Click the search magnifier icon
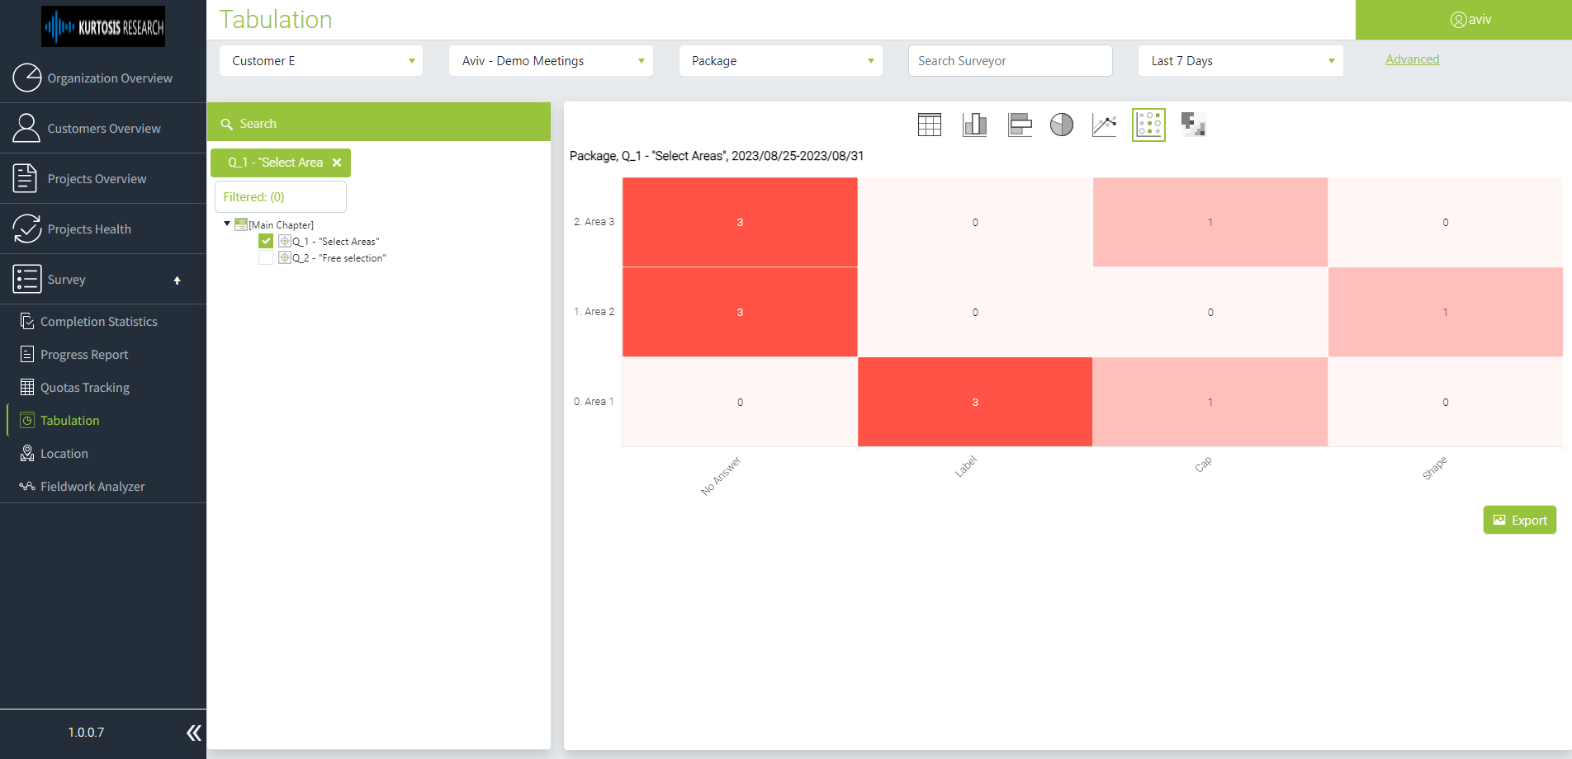 (227, 123)
